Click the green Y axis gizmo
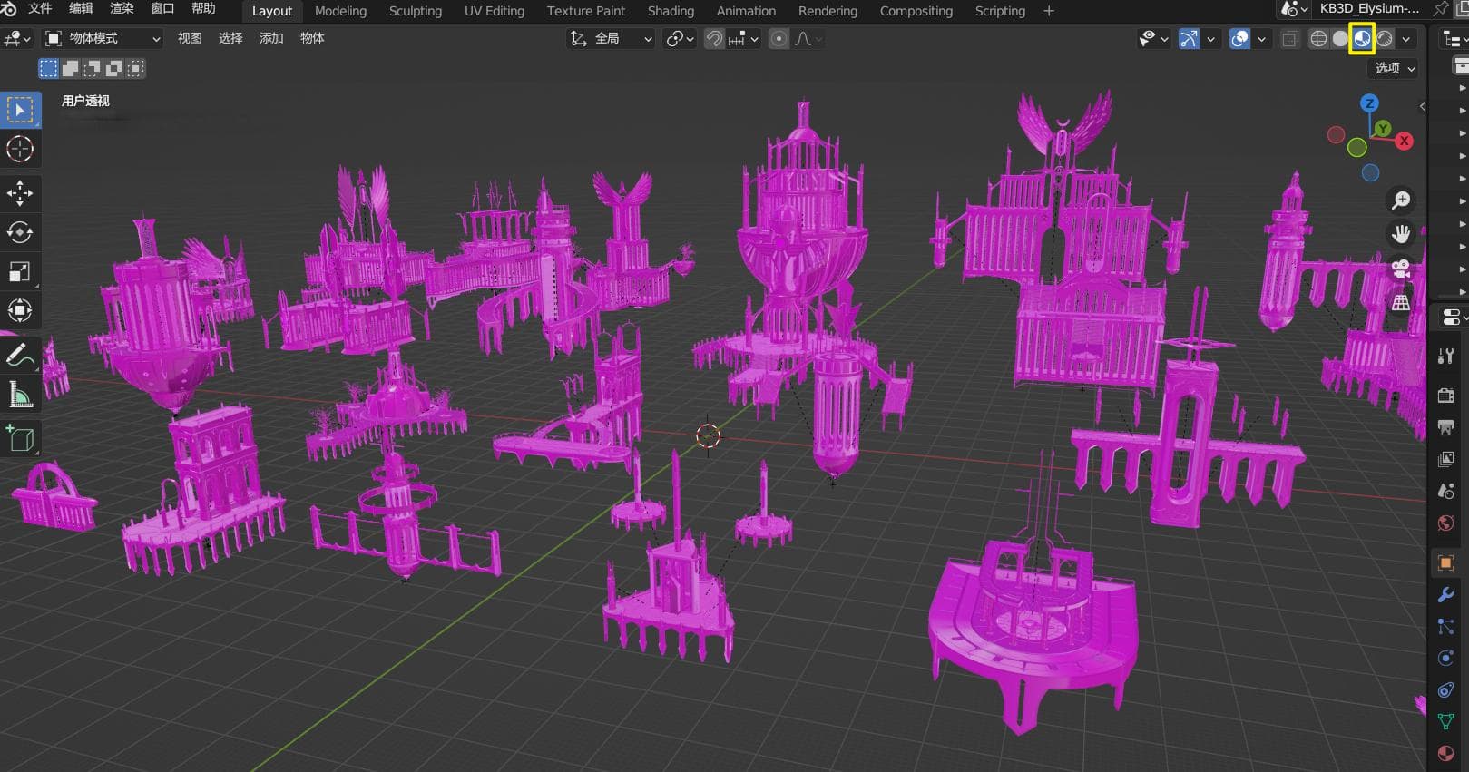1469x772 pixels. (1382, 129)
